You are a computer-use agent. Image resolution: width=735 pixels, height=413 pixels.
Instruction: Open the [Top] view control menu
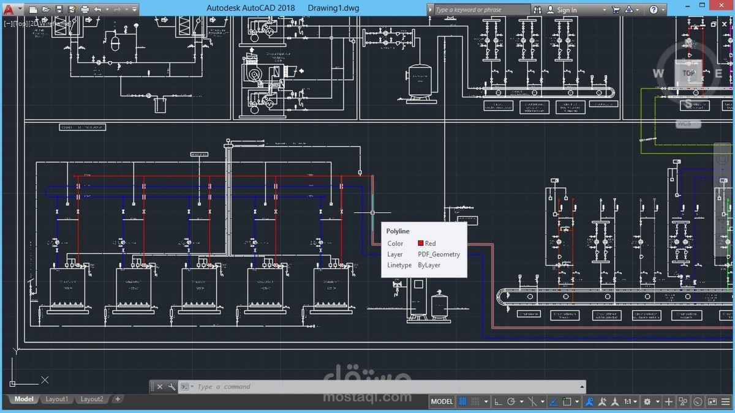tap(20, 23)
